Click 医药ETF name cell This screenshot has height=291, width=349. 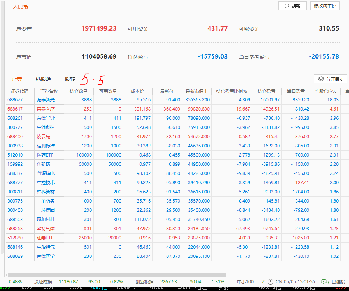(45, 155)
